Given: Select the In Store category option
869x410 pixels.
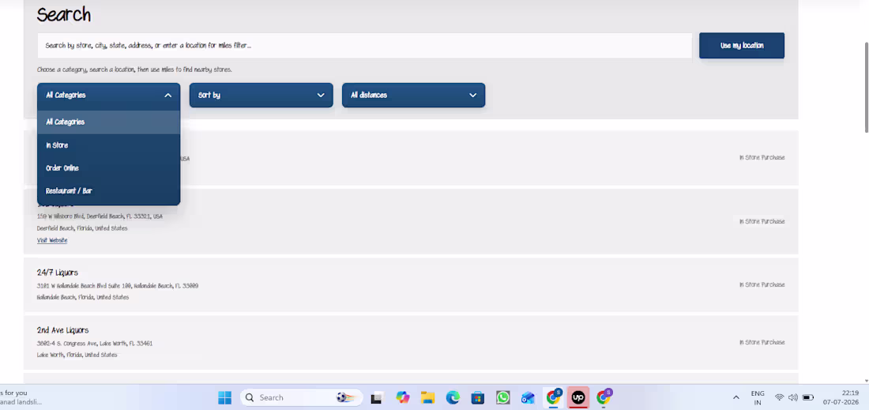Looking at the screenshot, I should point(109,145).
